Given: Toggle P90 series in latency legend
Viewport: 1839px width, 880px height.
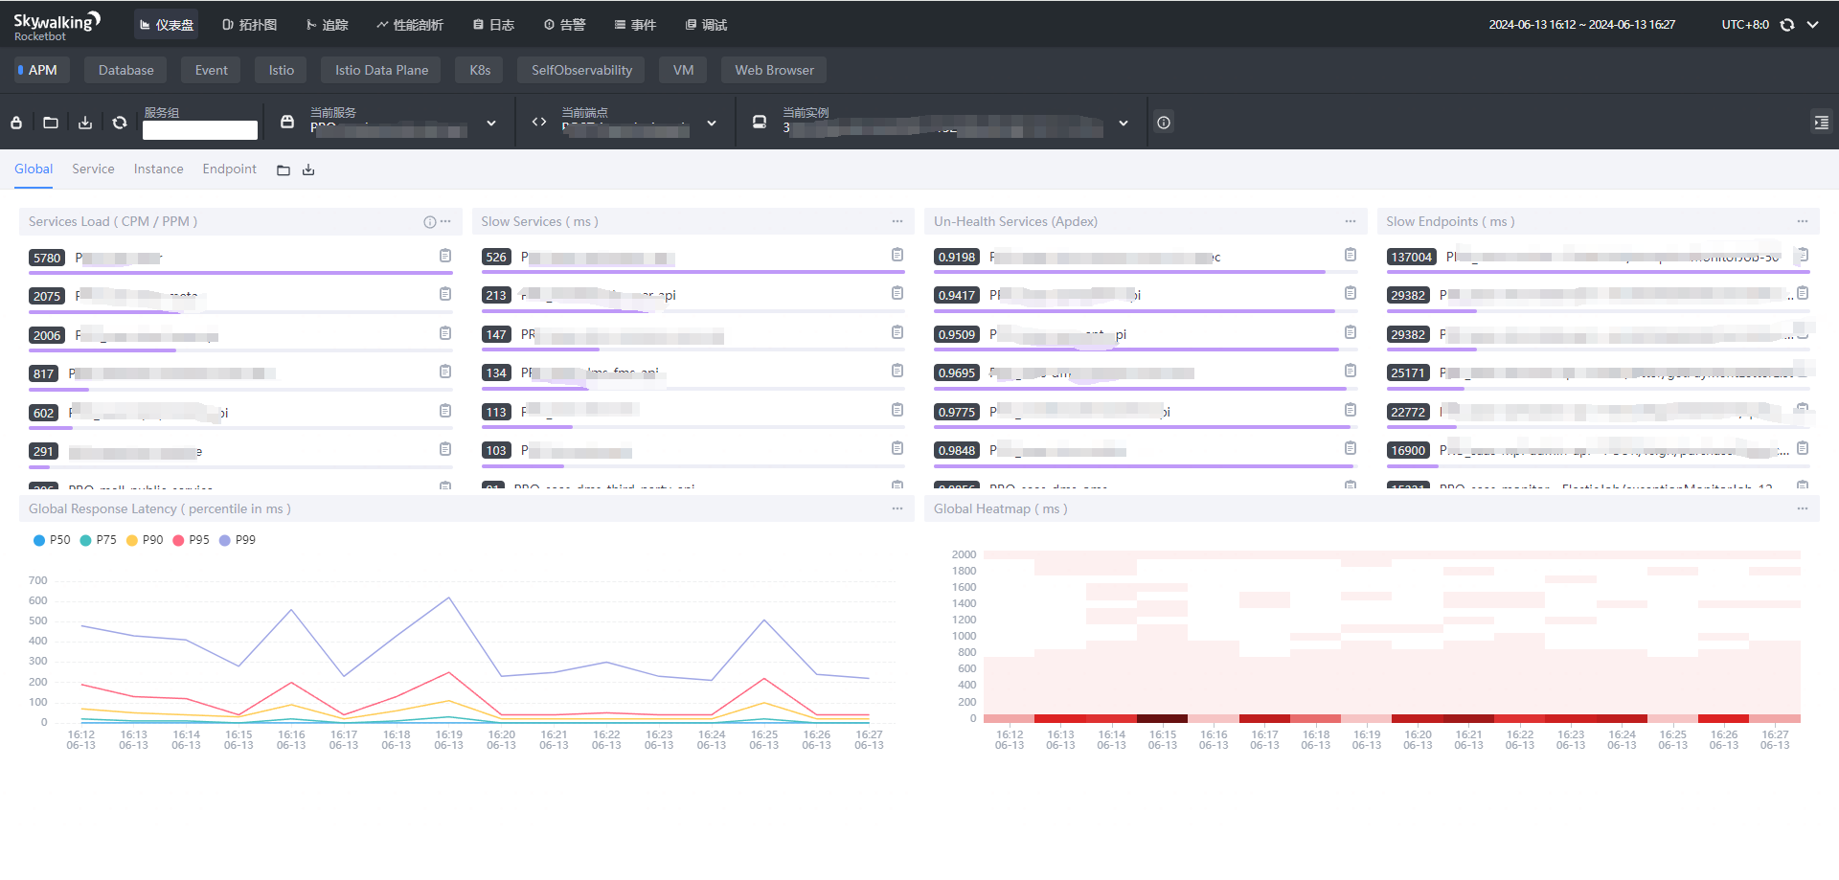Looking at the screenshot, I should (145, 540).
